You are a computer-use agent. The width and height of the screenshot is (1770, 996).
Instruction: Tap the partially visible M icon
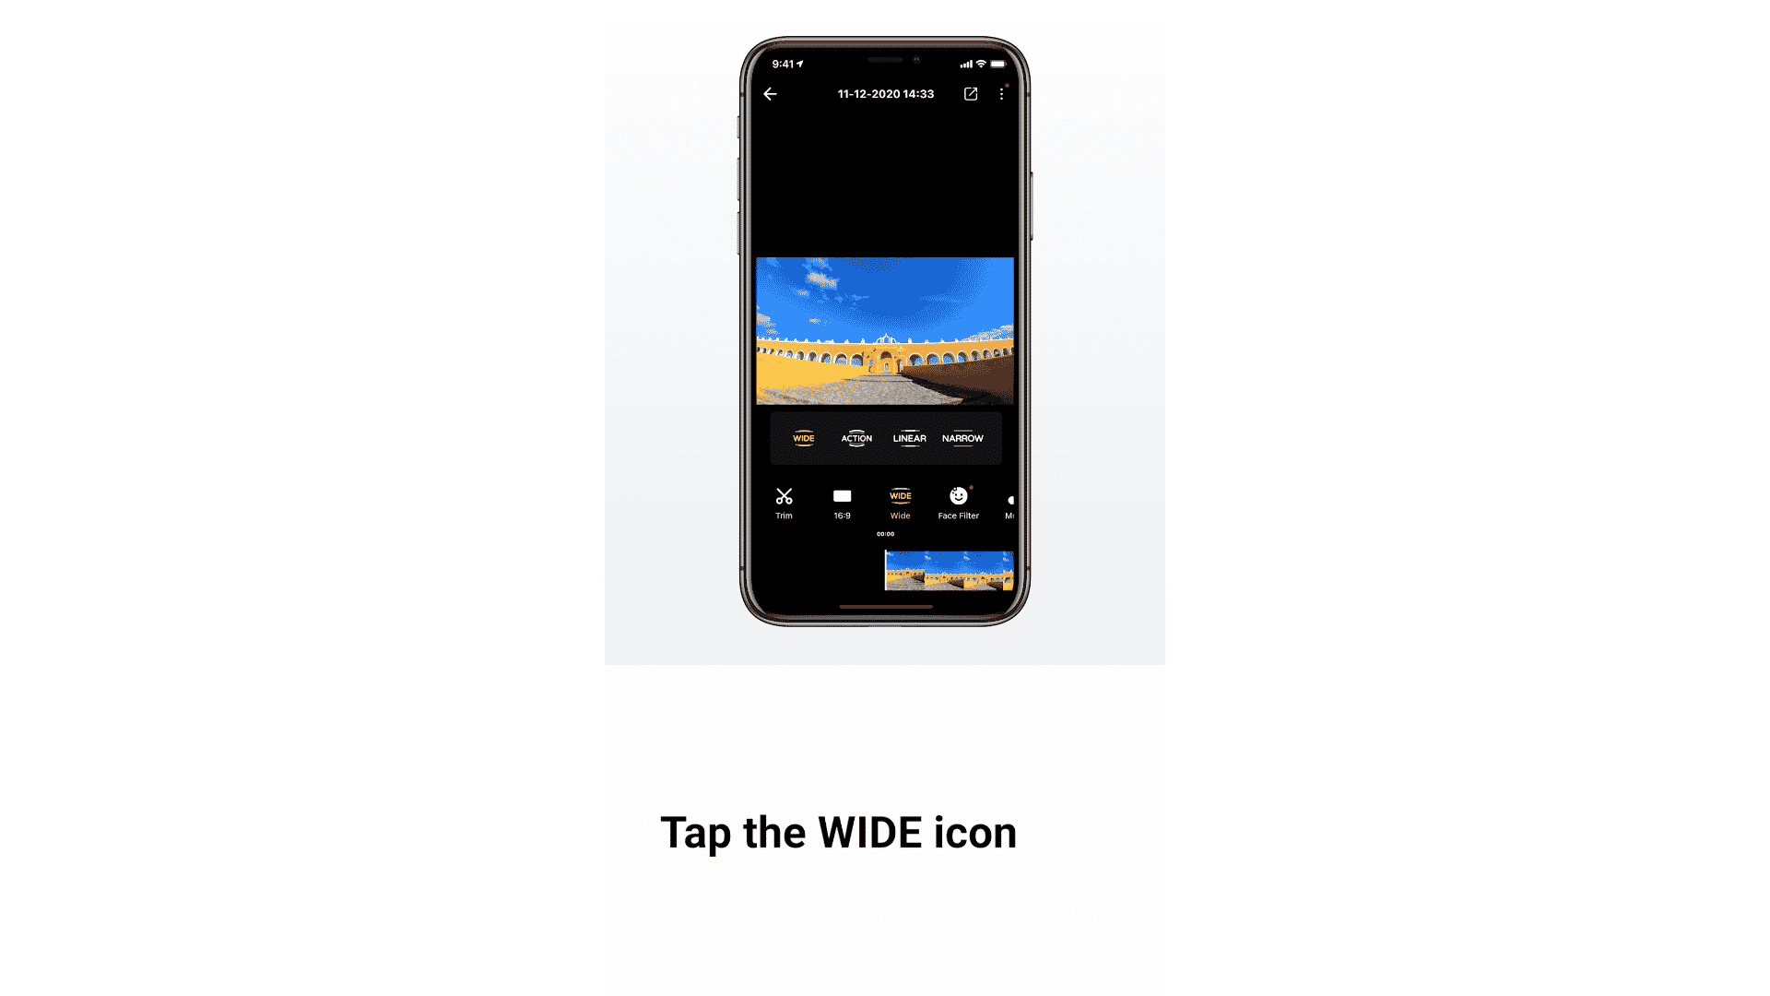point(1009,503)
